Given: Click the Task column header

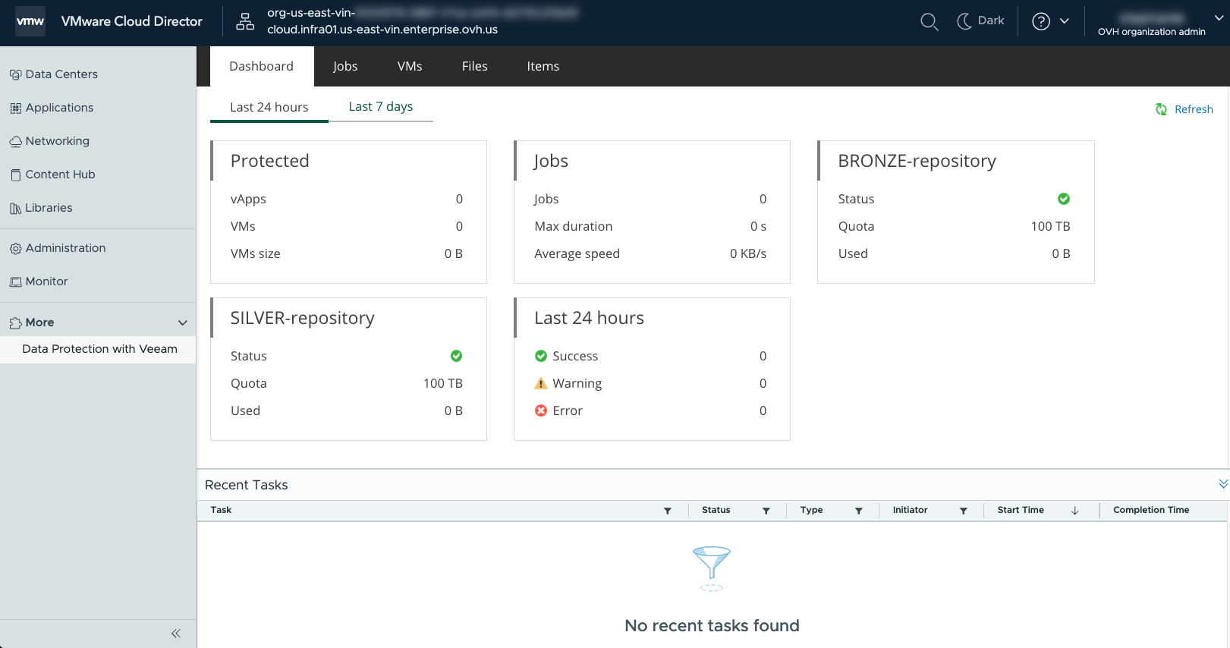Looking at the screenshot, I should tap(221, 510).
